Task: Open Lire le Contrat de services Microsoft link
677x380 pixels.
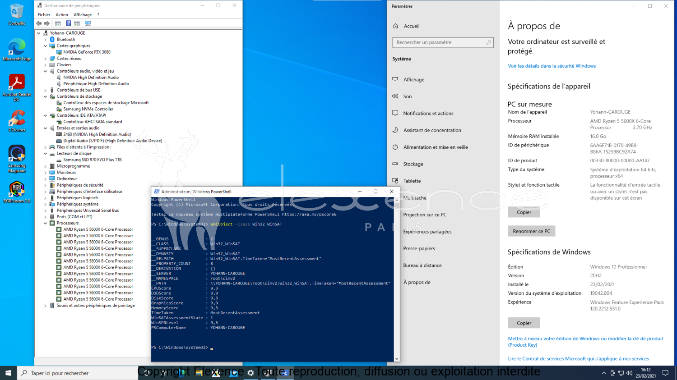Action: pos(578,359)
